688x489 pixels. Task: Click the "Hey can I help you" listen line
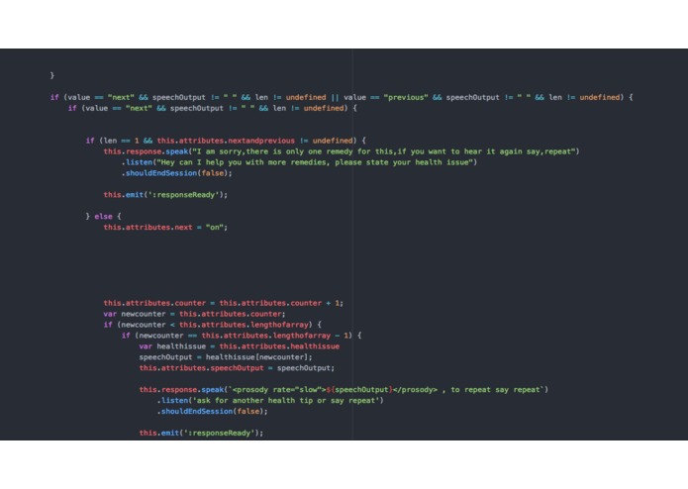tap(299, 162)
